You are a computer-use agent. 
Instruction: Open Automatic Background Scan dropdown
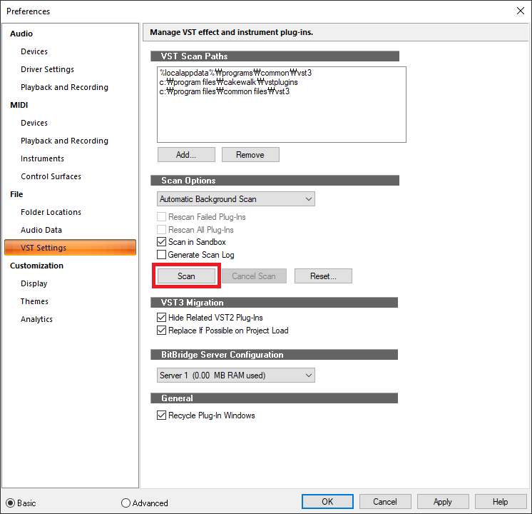coord(236,198)
